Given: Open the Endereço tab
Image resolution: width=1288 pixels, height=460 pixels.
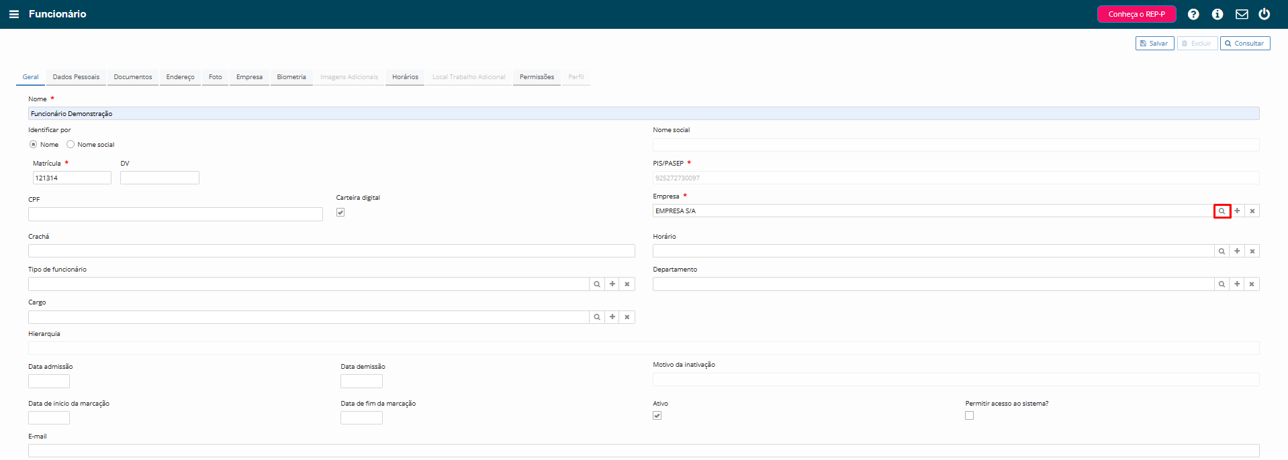Looking at the screenshot, I should pos(181,77).
